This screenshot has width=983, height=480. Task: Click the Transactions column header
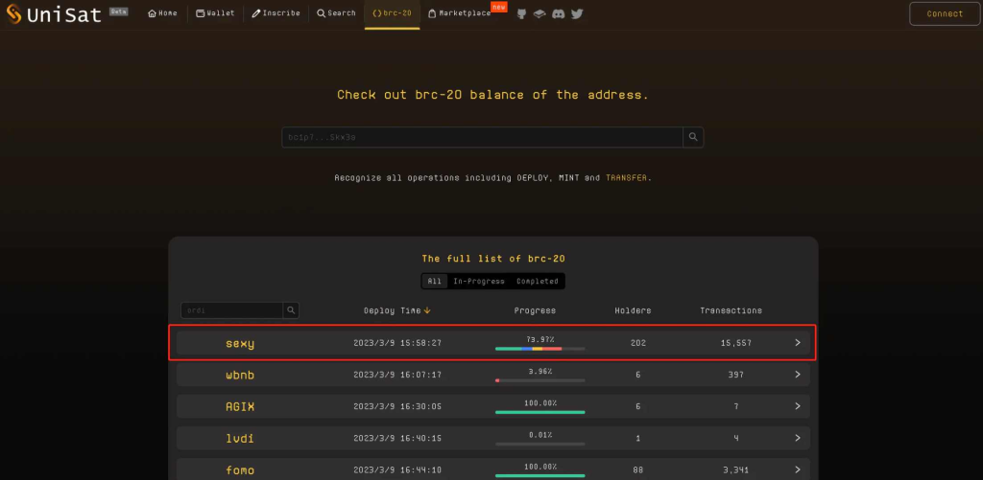(731, 310)
